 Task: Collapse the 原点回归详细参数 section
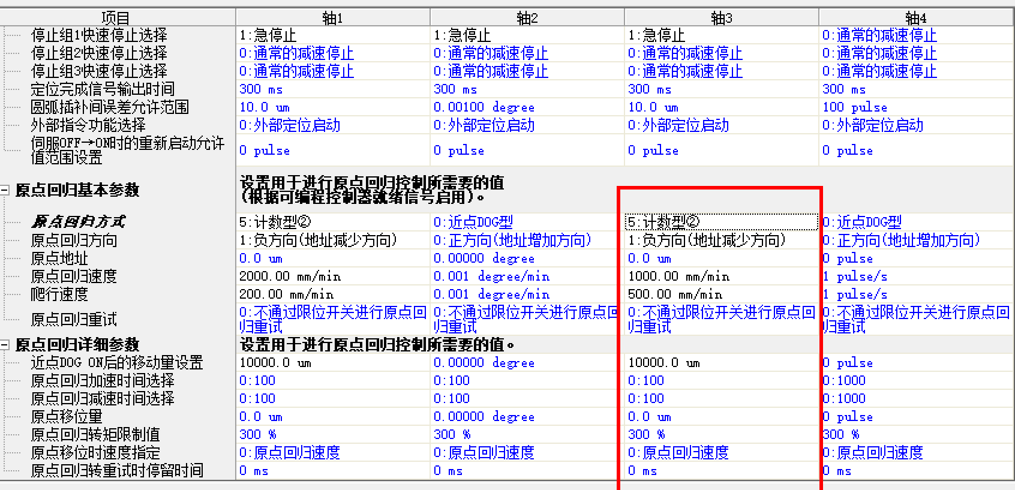[5, 345]
